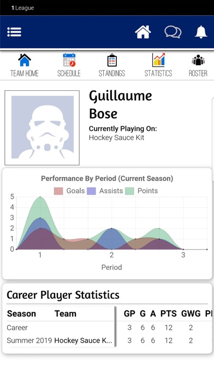Toggle the Points series in chart legend
214x381 pixels.
point(141,190)
